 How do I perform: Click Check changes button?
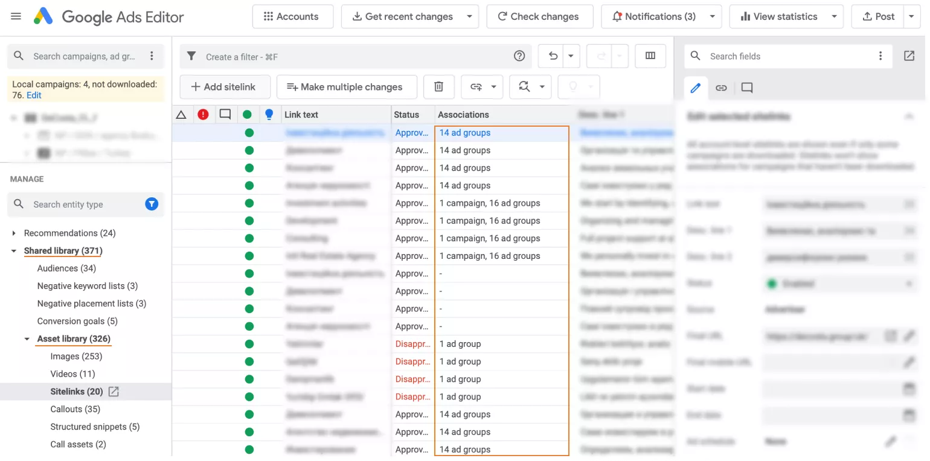(539, 16)
